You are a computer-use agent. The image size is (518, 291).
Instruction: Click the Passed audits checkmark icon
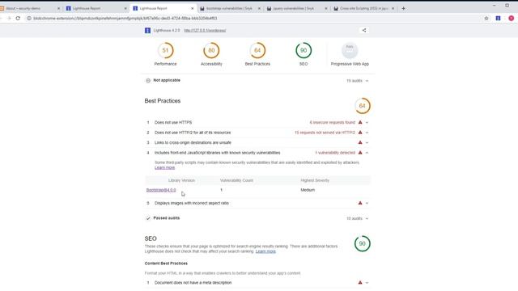pos(148,218)
